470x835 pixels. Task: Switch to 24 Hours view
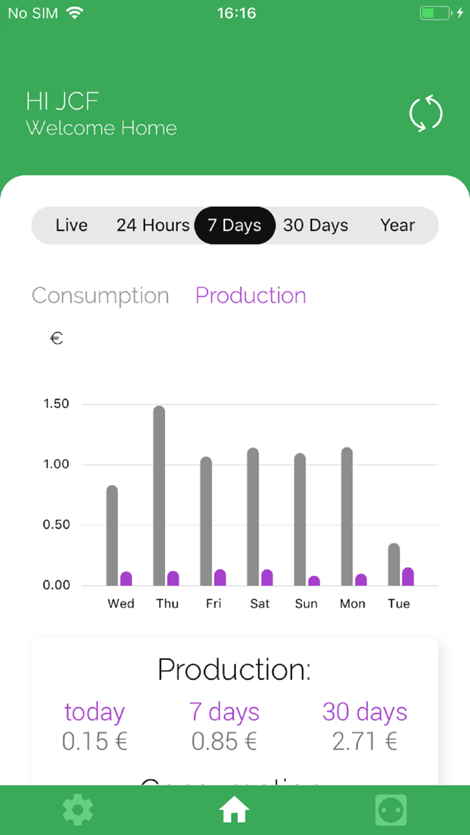[x=153, y=226]
